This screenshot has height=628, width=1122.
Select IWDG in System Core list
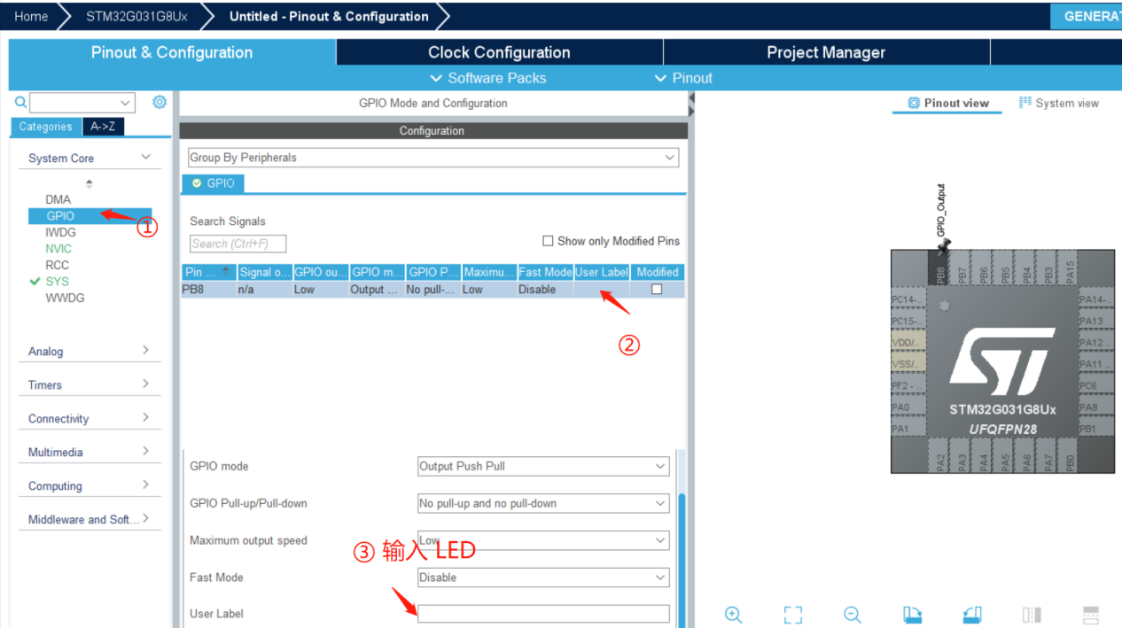[60, 232]
